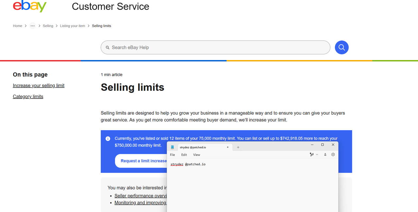Open the Notepad File menu
418x212 pixels.
coord(172,155)
